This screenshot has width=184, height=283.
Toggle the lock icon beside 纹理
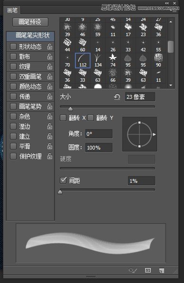point(50,66)
